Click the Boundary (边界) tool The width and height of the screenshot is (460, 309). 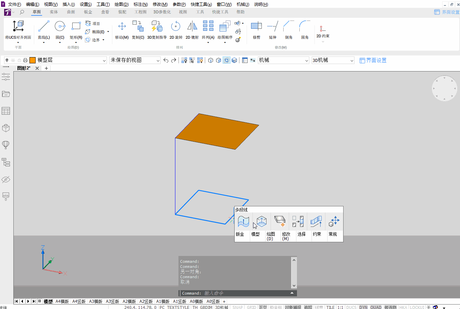point(92,40)
